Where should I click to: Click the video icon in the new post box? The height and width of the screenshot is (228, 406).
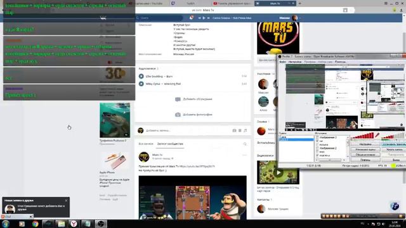pos(240,130)
